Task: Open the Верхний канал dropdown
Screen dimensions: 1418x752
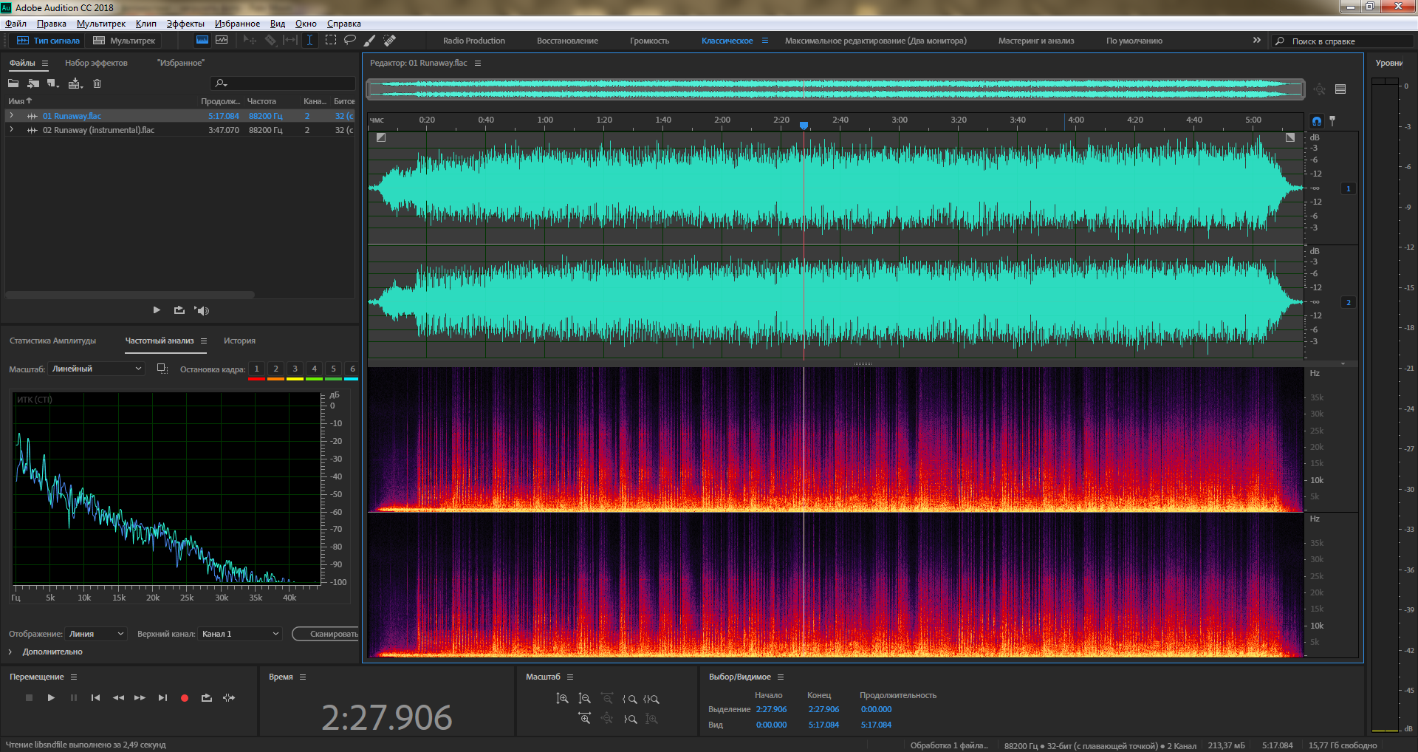Action: point(240,634)
